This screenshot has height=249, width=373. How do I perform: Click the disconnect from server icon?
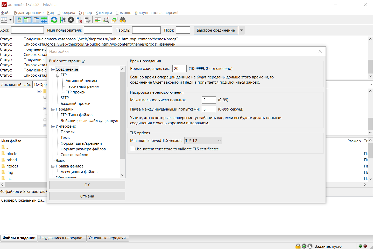coord(79,20)
